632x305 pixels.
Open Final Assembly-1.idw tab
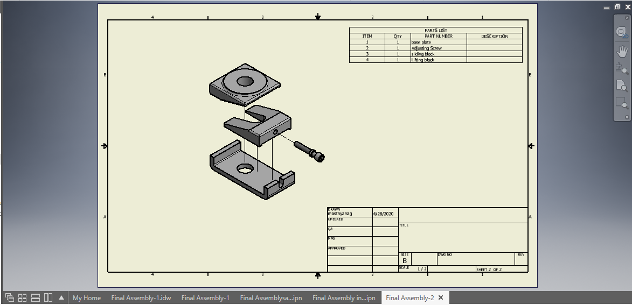tap(141, 298)
